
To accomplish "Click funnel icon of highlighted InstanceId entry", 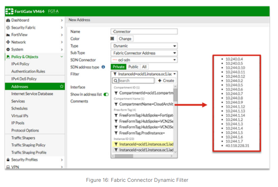I will pyautogui.click(x=116, y=144).
